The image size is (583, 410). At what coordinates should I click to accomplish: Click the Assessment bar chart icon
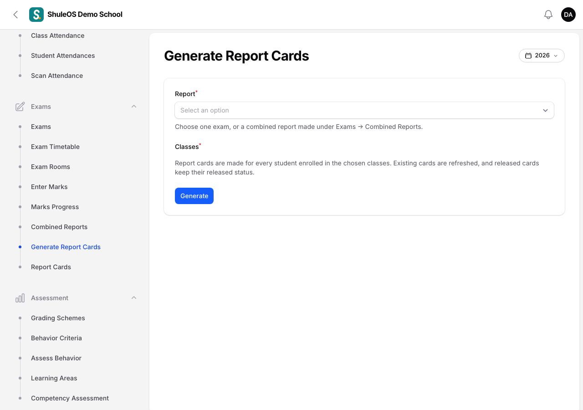pos(20,298)
